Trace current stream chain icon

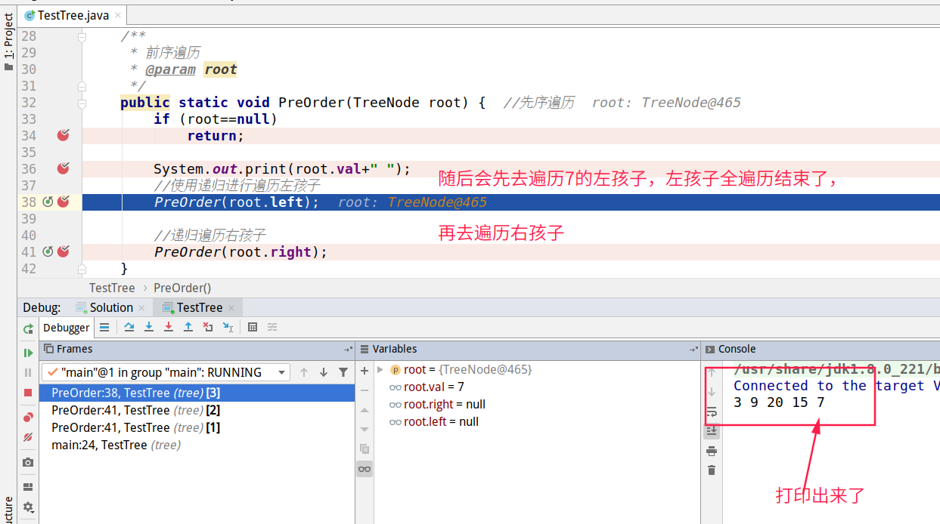(x=272, y=327)
